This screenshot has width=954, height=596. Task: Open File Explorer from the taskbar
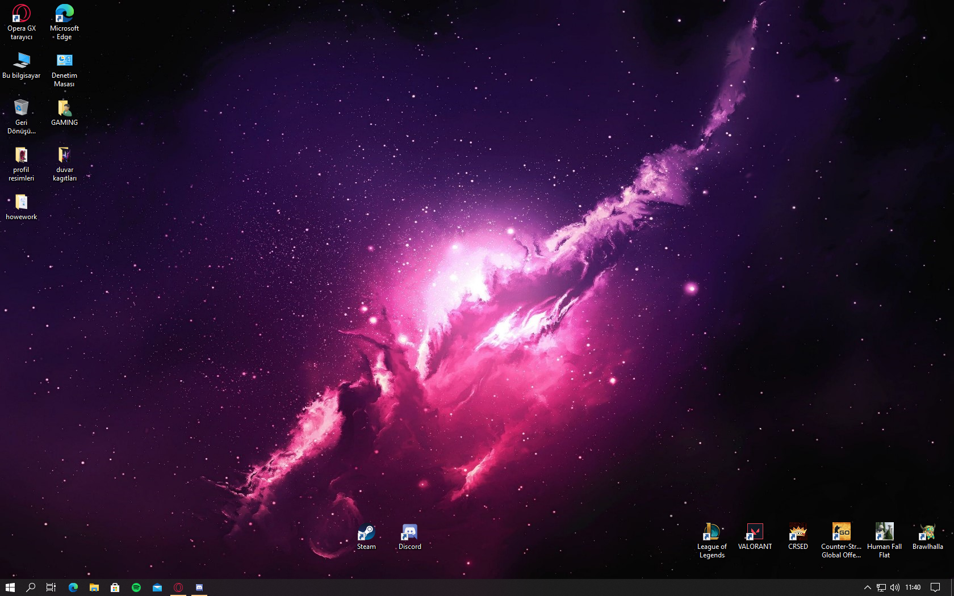pos(94,587)
